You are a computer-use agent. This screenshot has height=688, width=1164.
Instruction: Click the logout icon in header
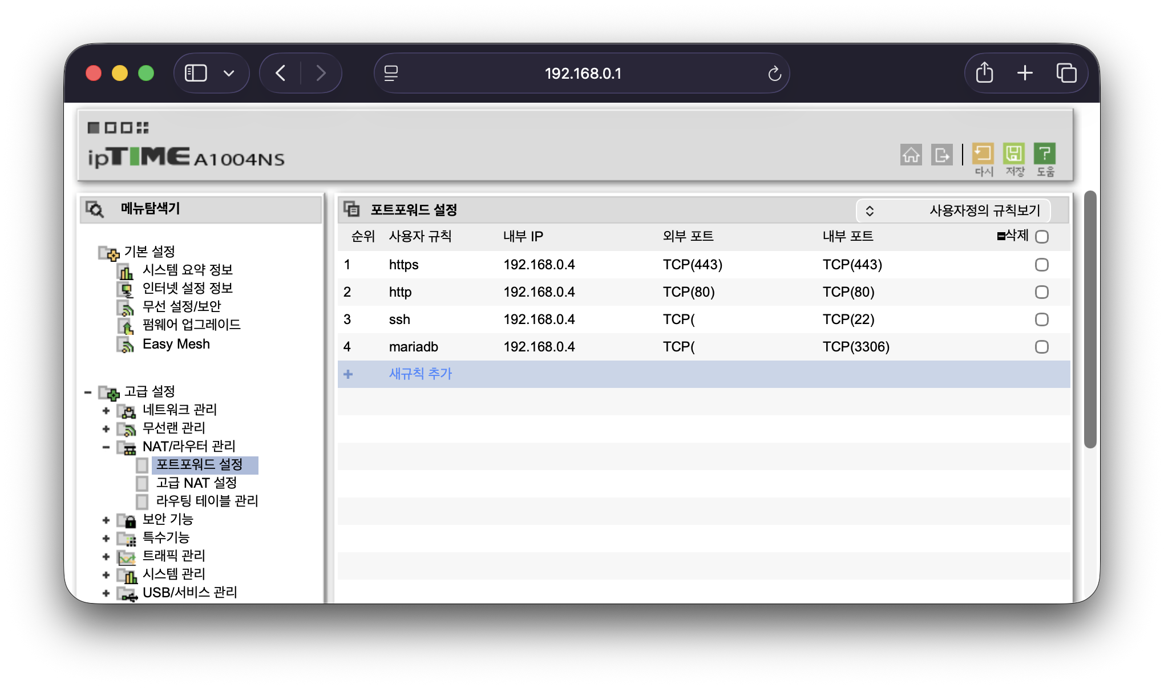pos(941,154)
